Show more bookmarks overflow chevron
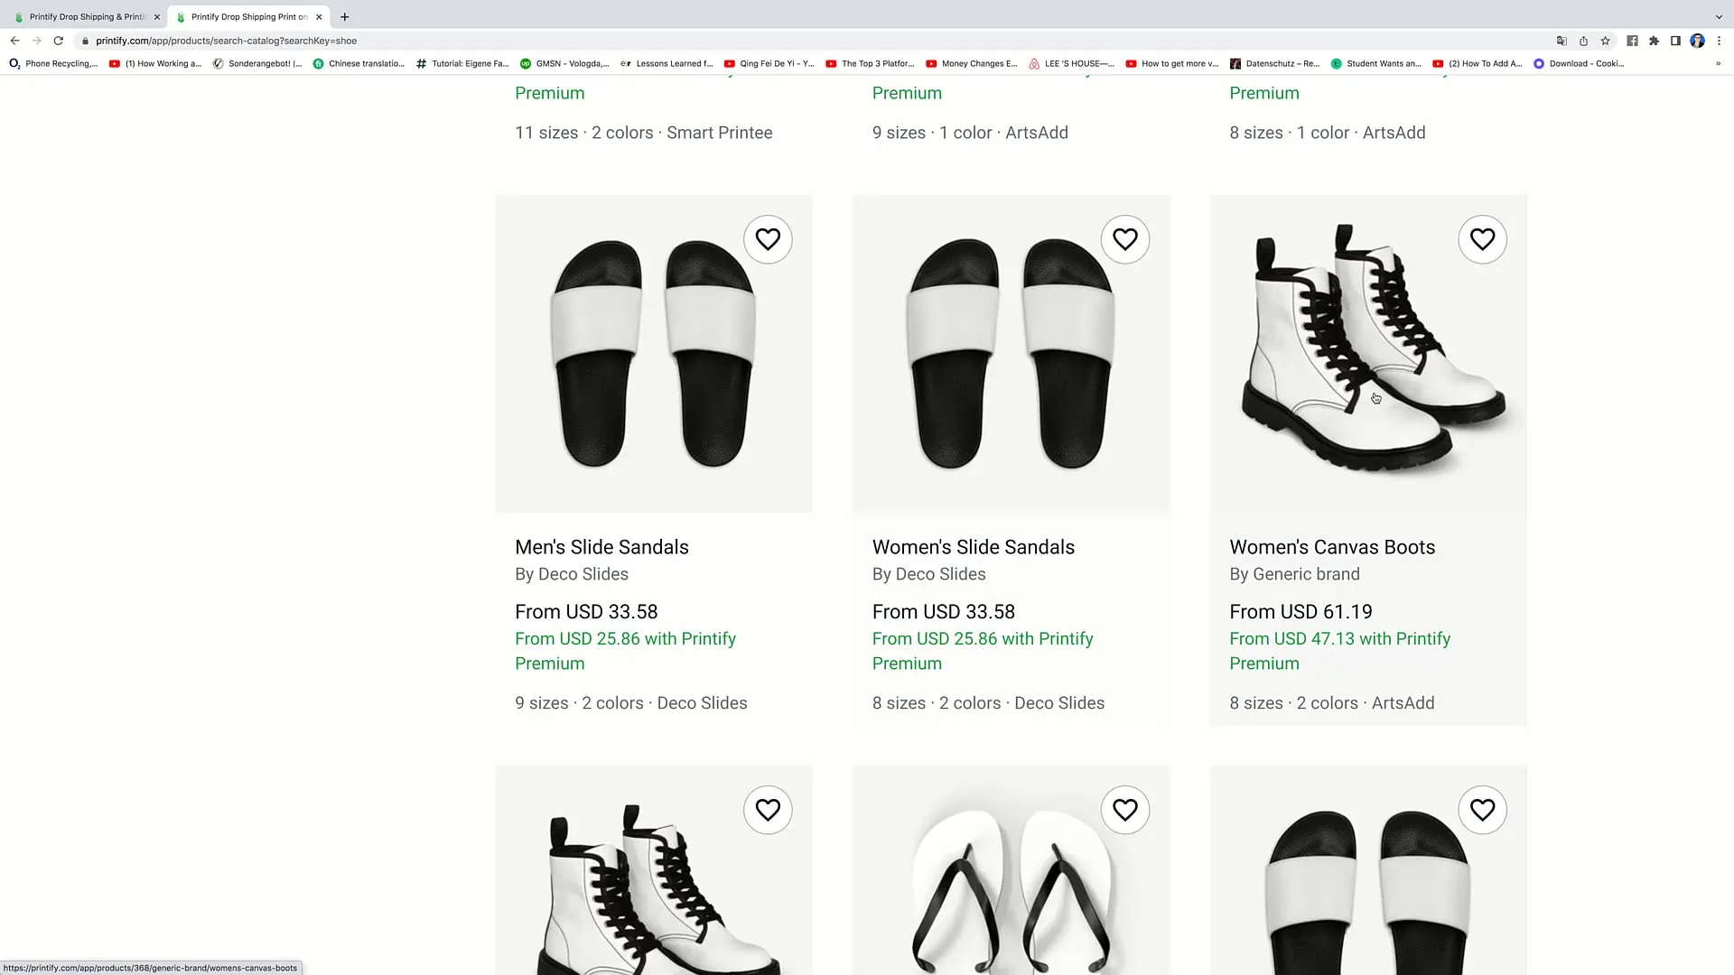1734x975 pixels. tap(1718, 63)
